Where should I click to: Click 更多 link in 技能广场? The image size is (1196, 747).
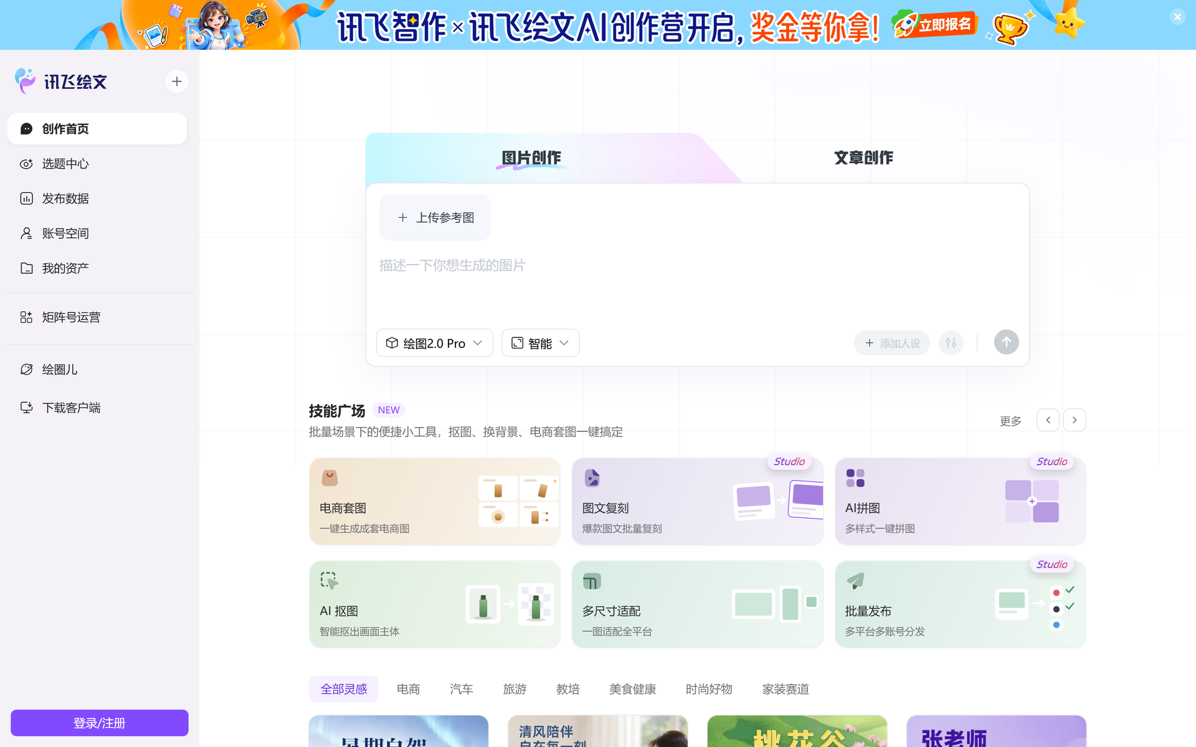(x=1010, y=421)
